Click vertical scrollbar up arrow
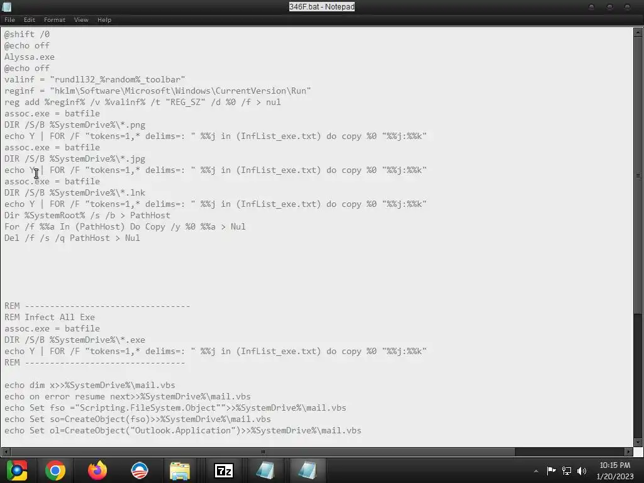 pos(638,32)
